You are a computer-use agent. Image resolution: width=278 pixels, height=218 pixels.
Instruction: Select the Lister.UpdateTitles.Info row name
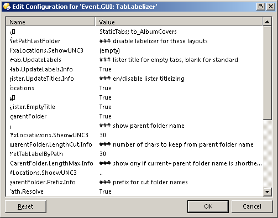coord(42,79)
